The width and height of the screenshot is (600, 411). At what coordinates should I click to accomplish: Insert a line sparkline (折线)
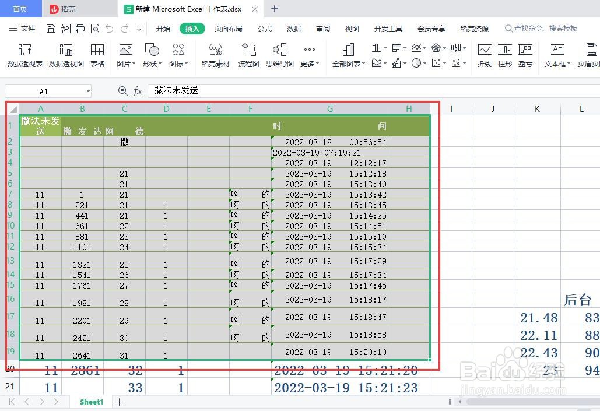(484, 55)
